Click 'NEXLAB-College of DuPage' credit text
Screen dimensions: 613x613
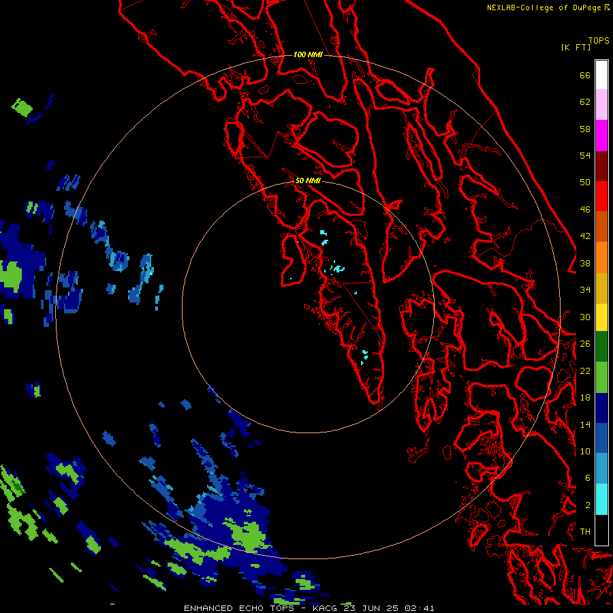(545, 7)
